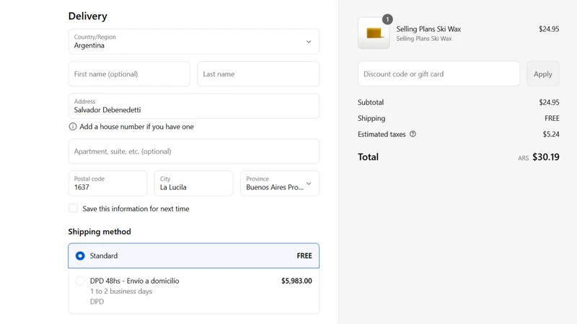Click the quantity badge on product image
Image resolution: width=577 pixels, height=324 pixels.
click(x=387, y=19)
